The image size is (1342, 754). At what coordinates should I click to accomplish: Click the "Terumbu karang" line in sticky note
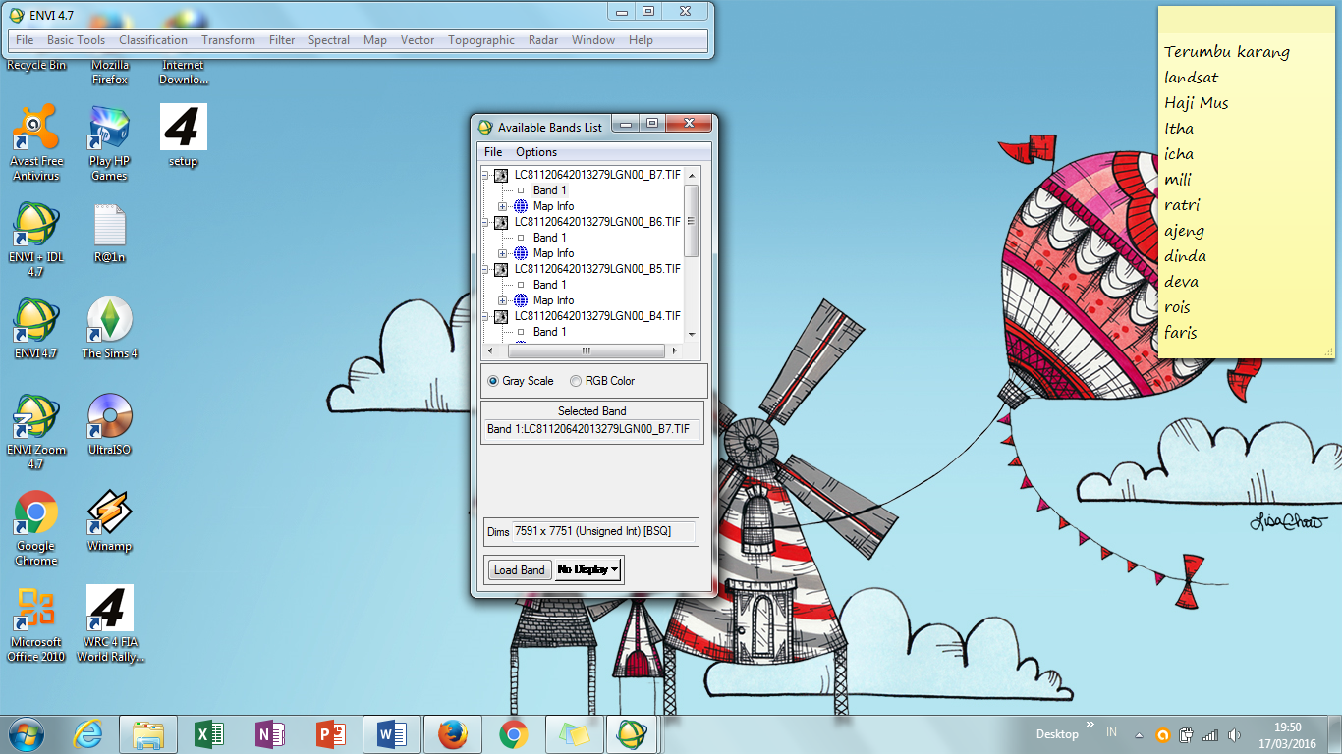1227,52
